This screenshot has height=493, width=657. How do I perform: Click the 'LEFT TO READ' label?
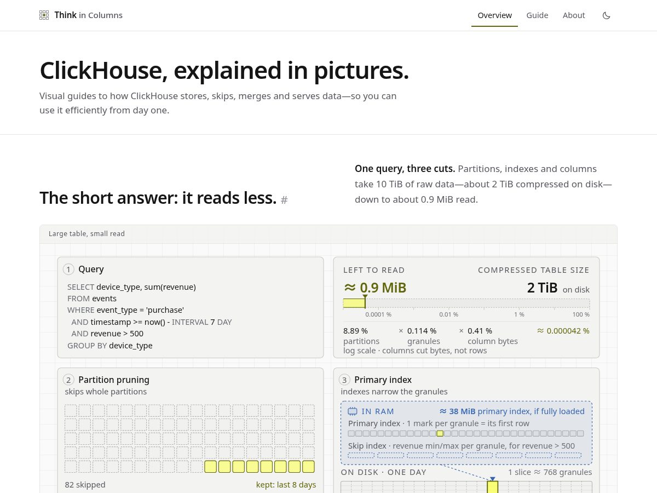tap(374, 270)
